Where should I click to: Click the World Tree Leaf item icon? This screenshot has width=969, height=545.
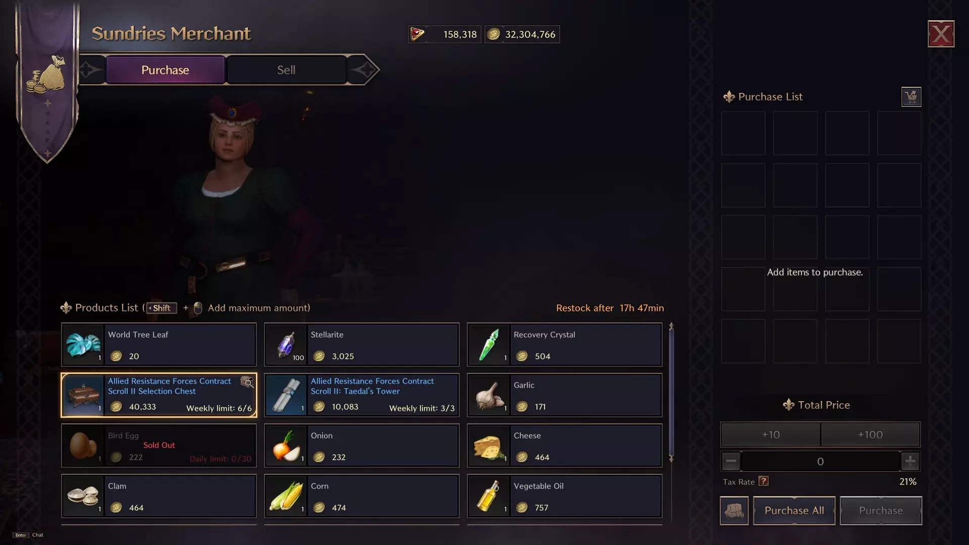83,345
